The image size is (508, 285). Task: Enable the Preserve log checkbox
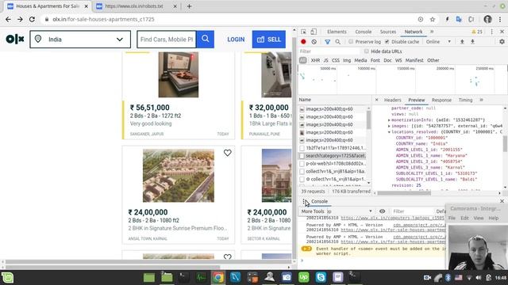[351, 42]
